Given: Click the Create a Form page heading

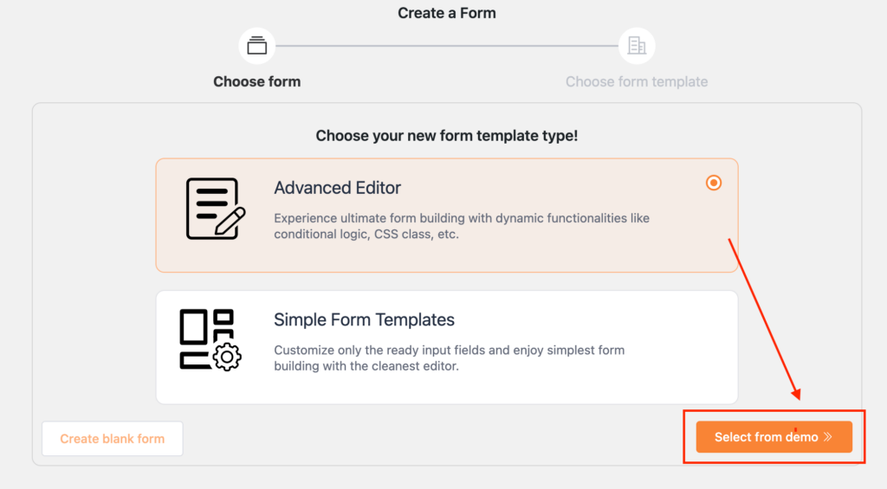Looking at the screenshot, I should point(447,13).
